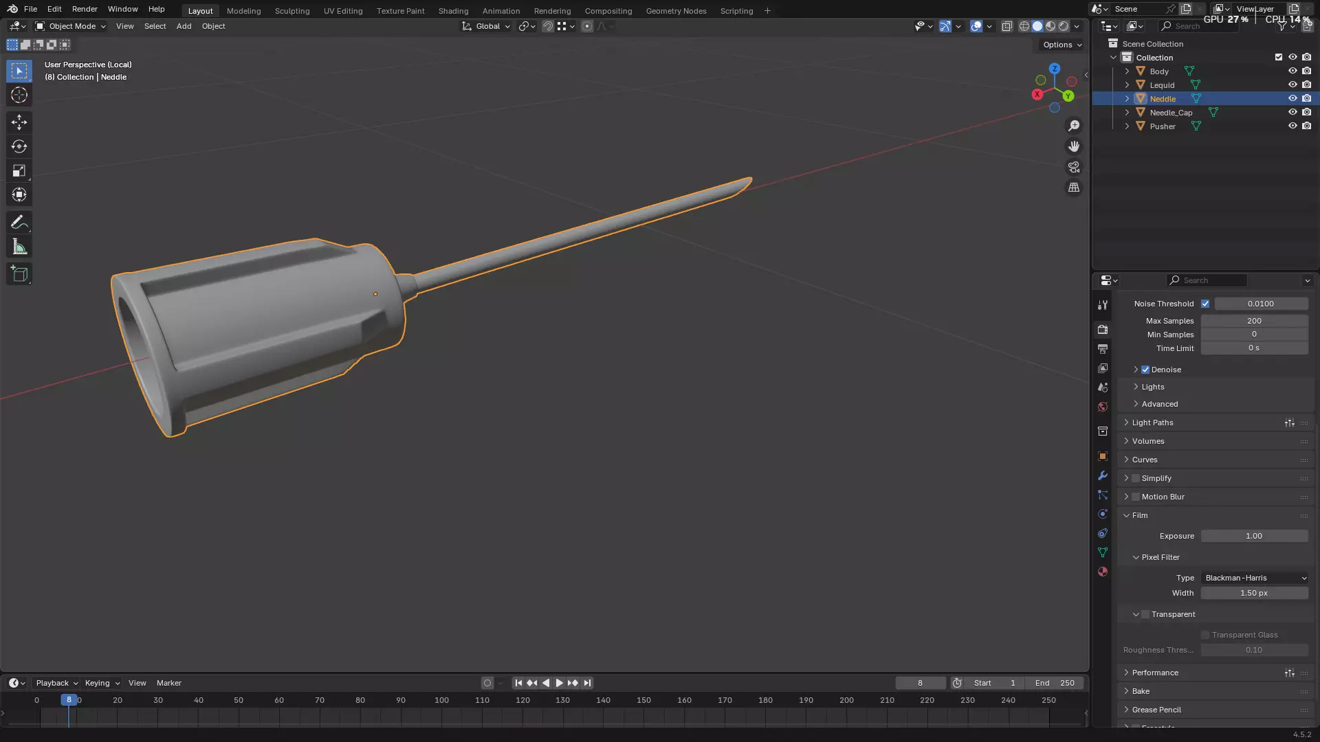This screenshot has width=1320, height=742.
Task: Switch to the Shading workspace tab
Action: pyautogui.click(x=453, y=11)
